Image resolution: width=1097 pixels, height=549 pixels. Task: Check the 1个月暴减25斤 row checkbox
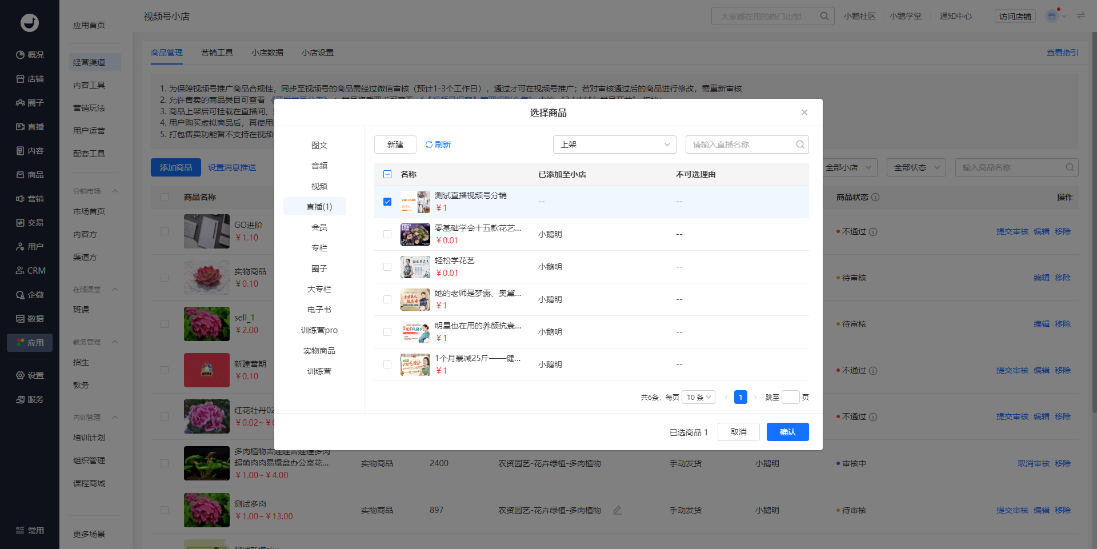[387, 364]
